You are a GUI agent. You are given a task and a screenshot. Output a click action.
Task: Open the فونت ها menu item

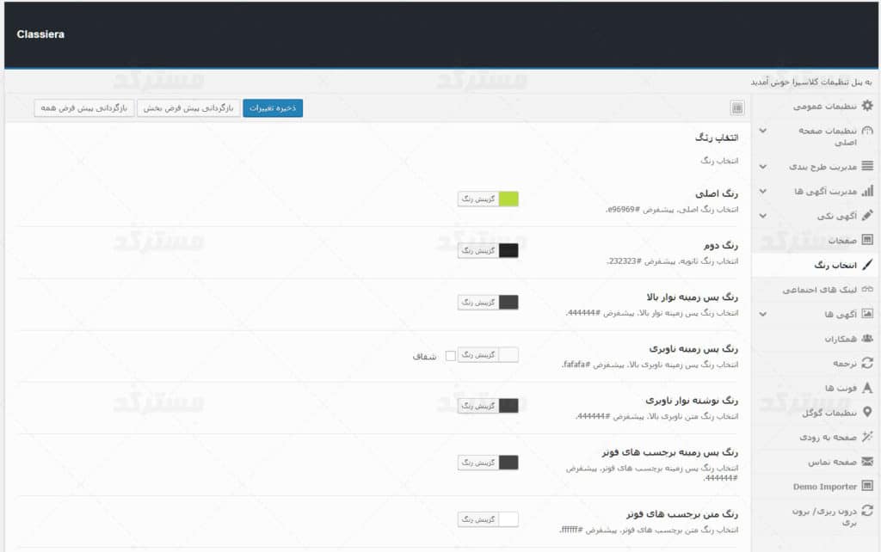816,388
